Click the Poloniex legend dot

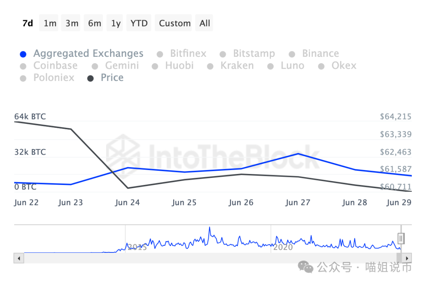pyautogui.click(x=23, y=78)
